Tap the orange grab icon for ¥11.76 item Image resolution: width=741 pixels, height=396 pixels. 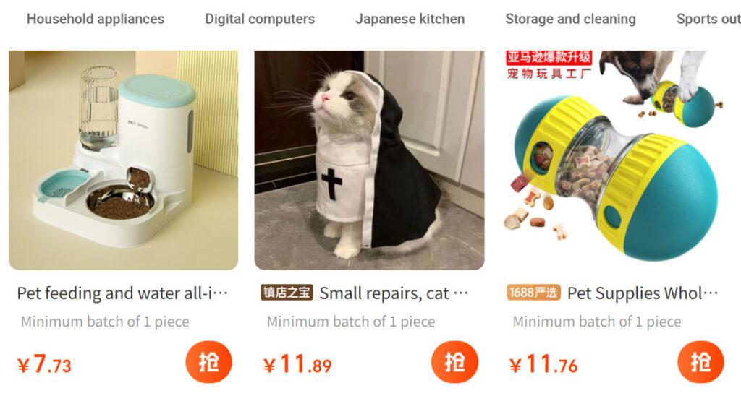point(700,362)
